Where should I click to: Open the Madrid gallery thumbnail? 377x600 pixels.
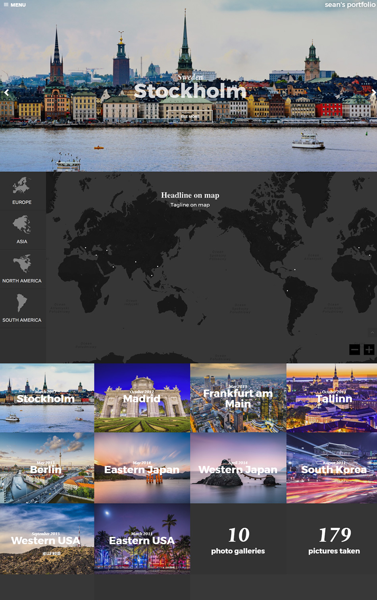[x=142, y=398]
